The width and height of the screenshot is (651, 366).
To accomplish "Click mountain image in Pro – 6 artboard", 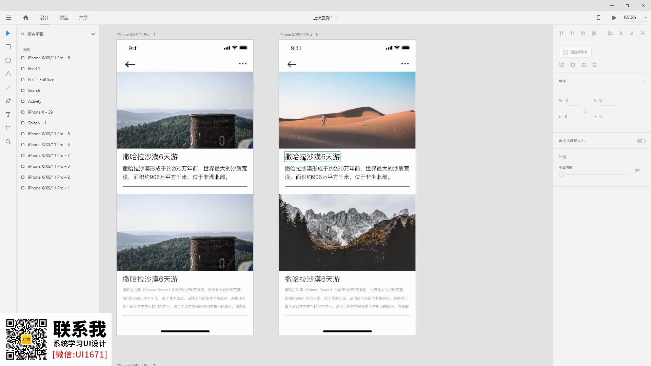I will (347, 232).
